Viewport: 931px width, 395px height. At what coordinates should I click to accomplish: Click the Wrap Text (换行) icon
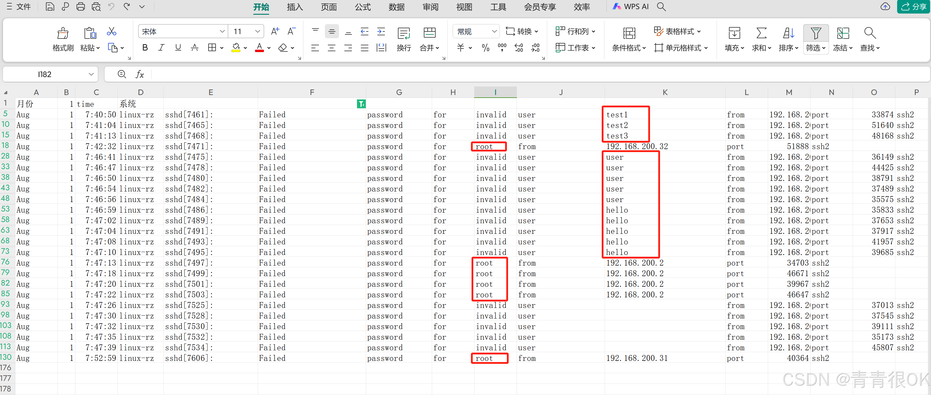[403, 33]
